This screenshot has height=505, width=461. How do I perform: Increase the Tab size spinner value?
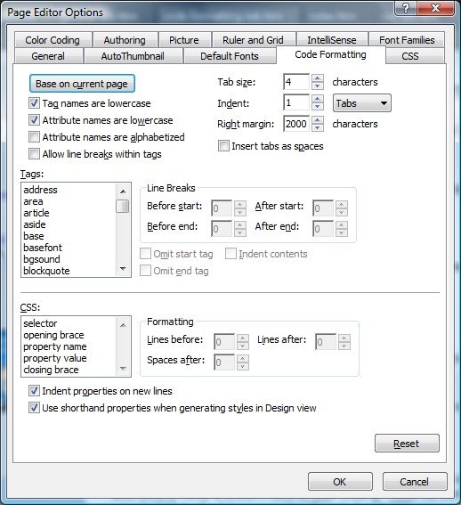[x=318, y=78]
